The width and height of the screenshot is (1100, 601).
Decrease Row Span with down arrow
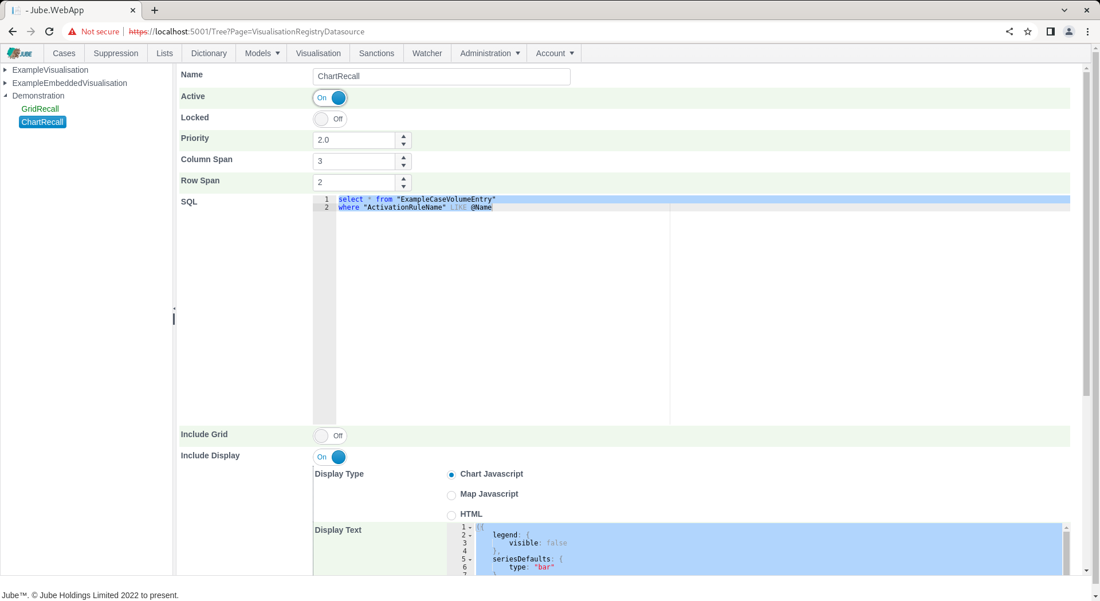(x=404, y=187)
